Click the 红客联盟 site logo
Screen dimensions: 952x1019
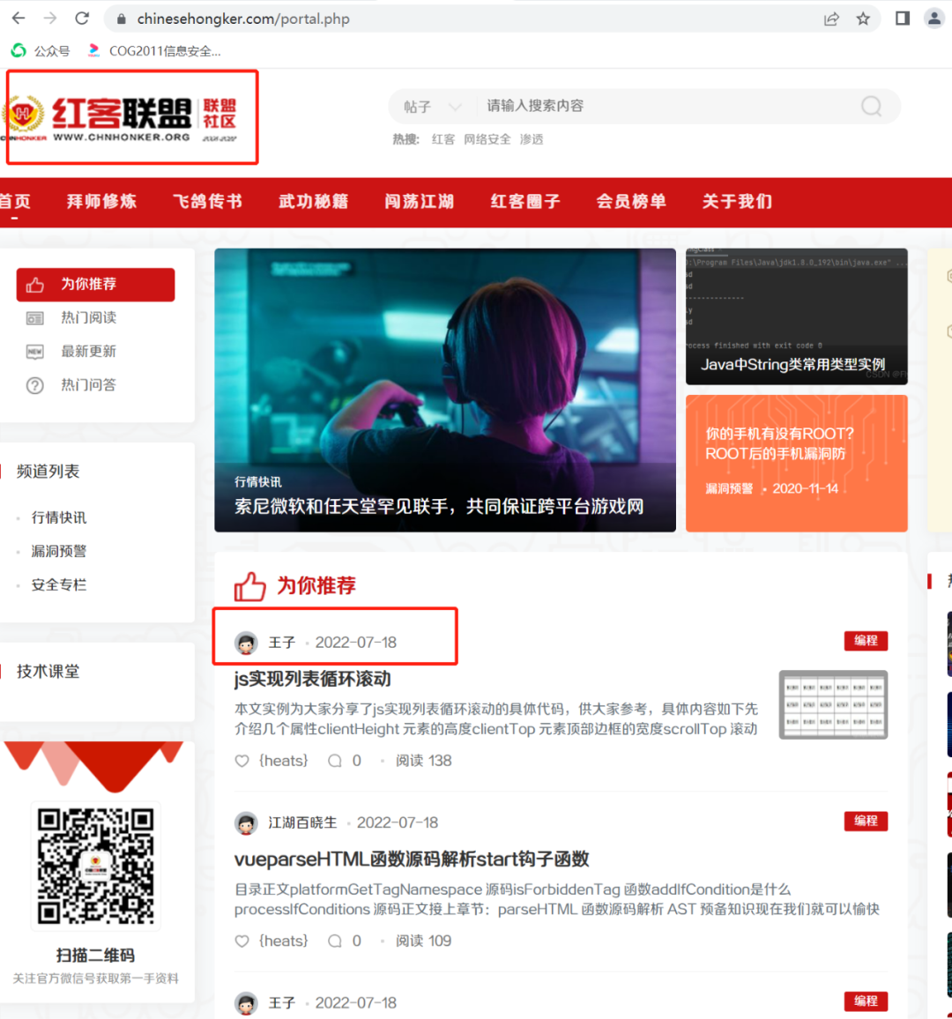click(123, 118)
